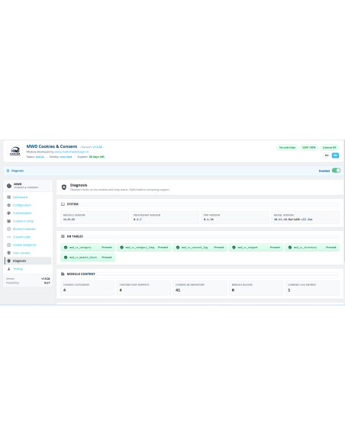Viewport: 345px width, 445px height.
Task: Switch language to EN
Action: 335,155
